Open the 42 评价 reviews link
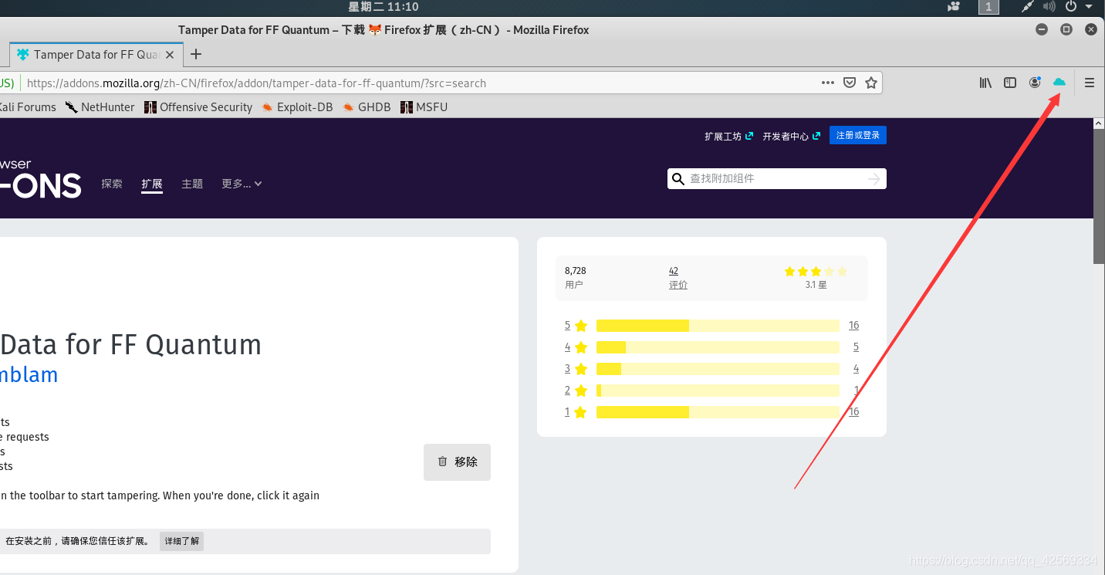The width and height of the screenshot is (1105, 575). pos(678,277)
